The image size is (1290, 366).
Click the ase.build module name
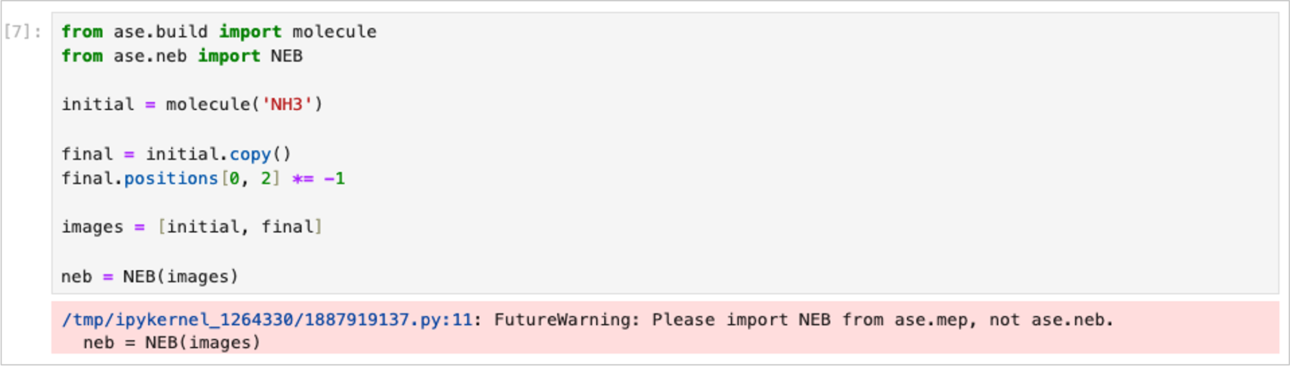click(x=160, y=32)
